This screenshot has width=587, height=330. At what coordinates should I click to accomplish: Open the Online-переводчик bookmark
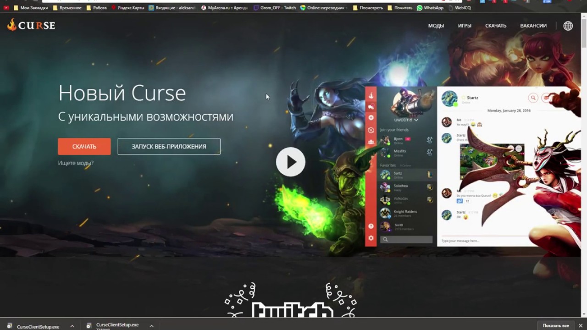[324, 8]
